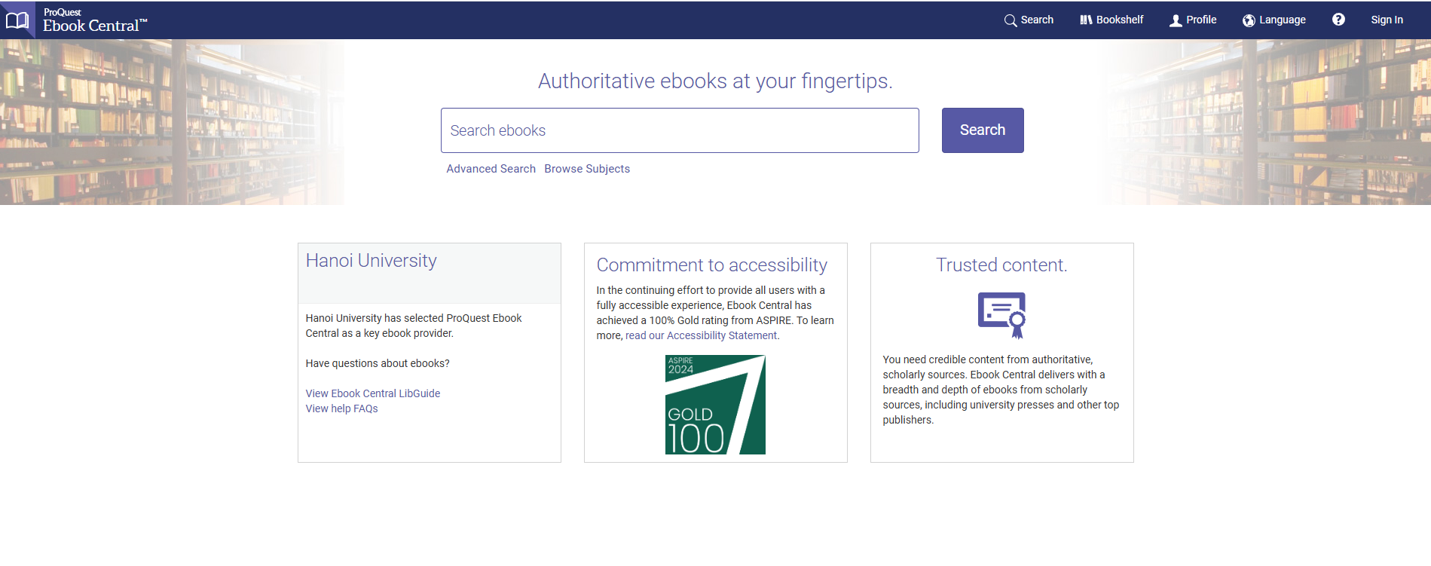This screenshot has width=1431, height=566.
Task: Open Advanced Search
Action: point(491,169)
